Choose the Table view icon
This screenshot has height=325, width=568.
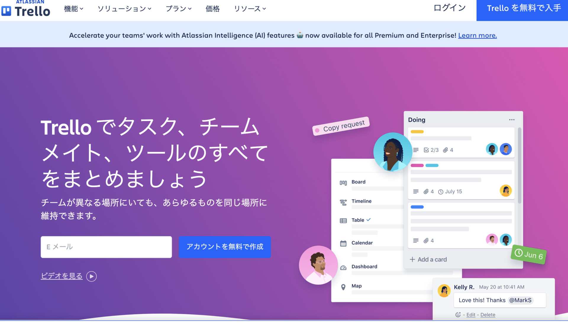coord(343,221)
